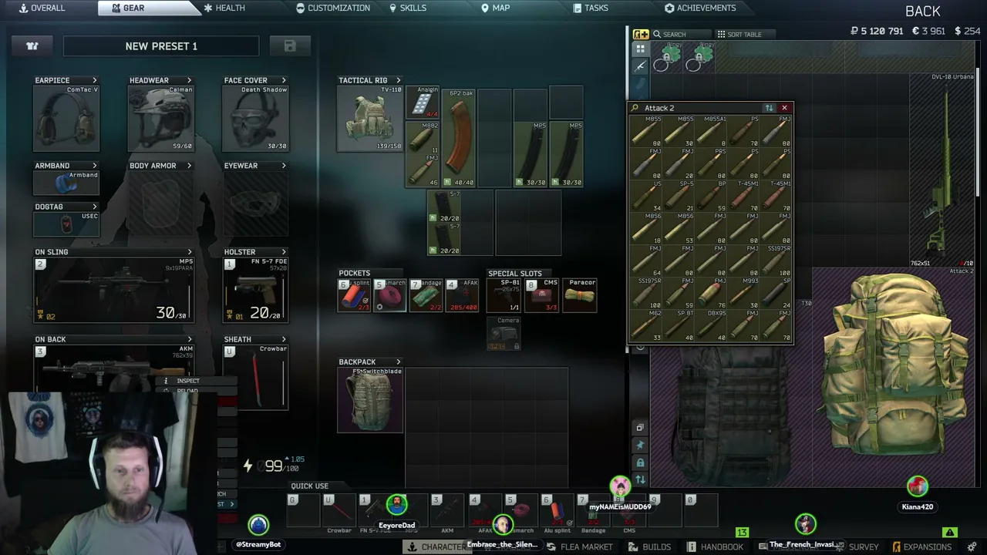Open the Customization tab
The height and width of the screenshot is (555, 987).
pyautogui.click(x=333, y=8)
